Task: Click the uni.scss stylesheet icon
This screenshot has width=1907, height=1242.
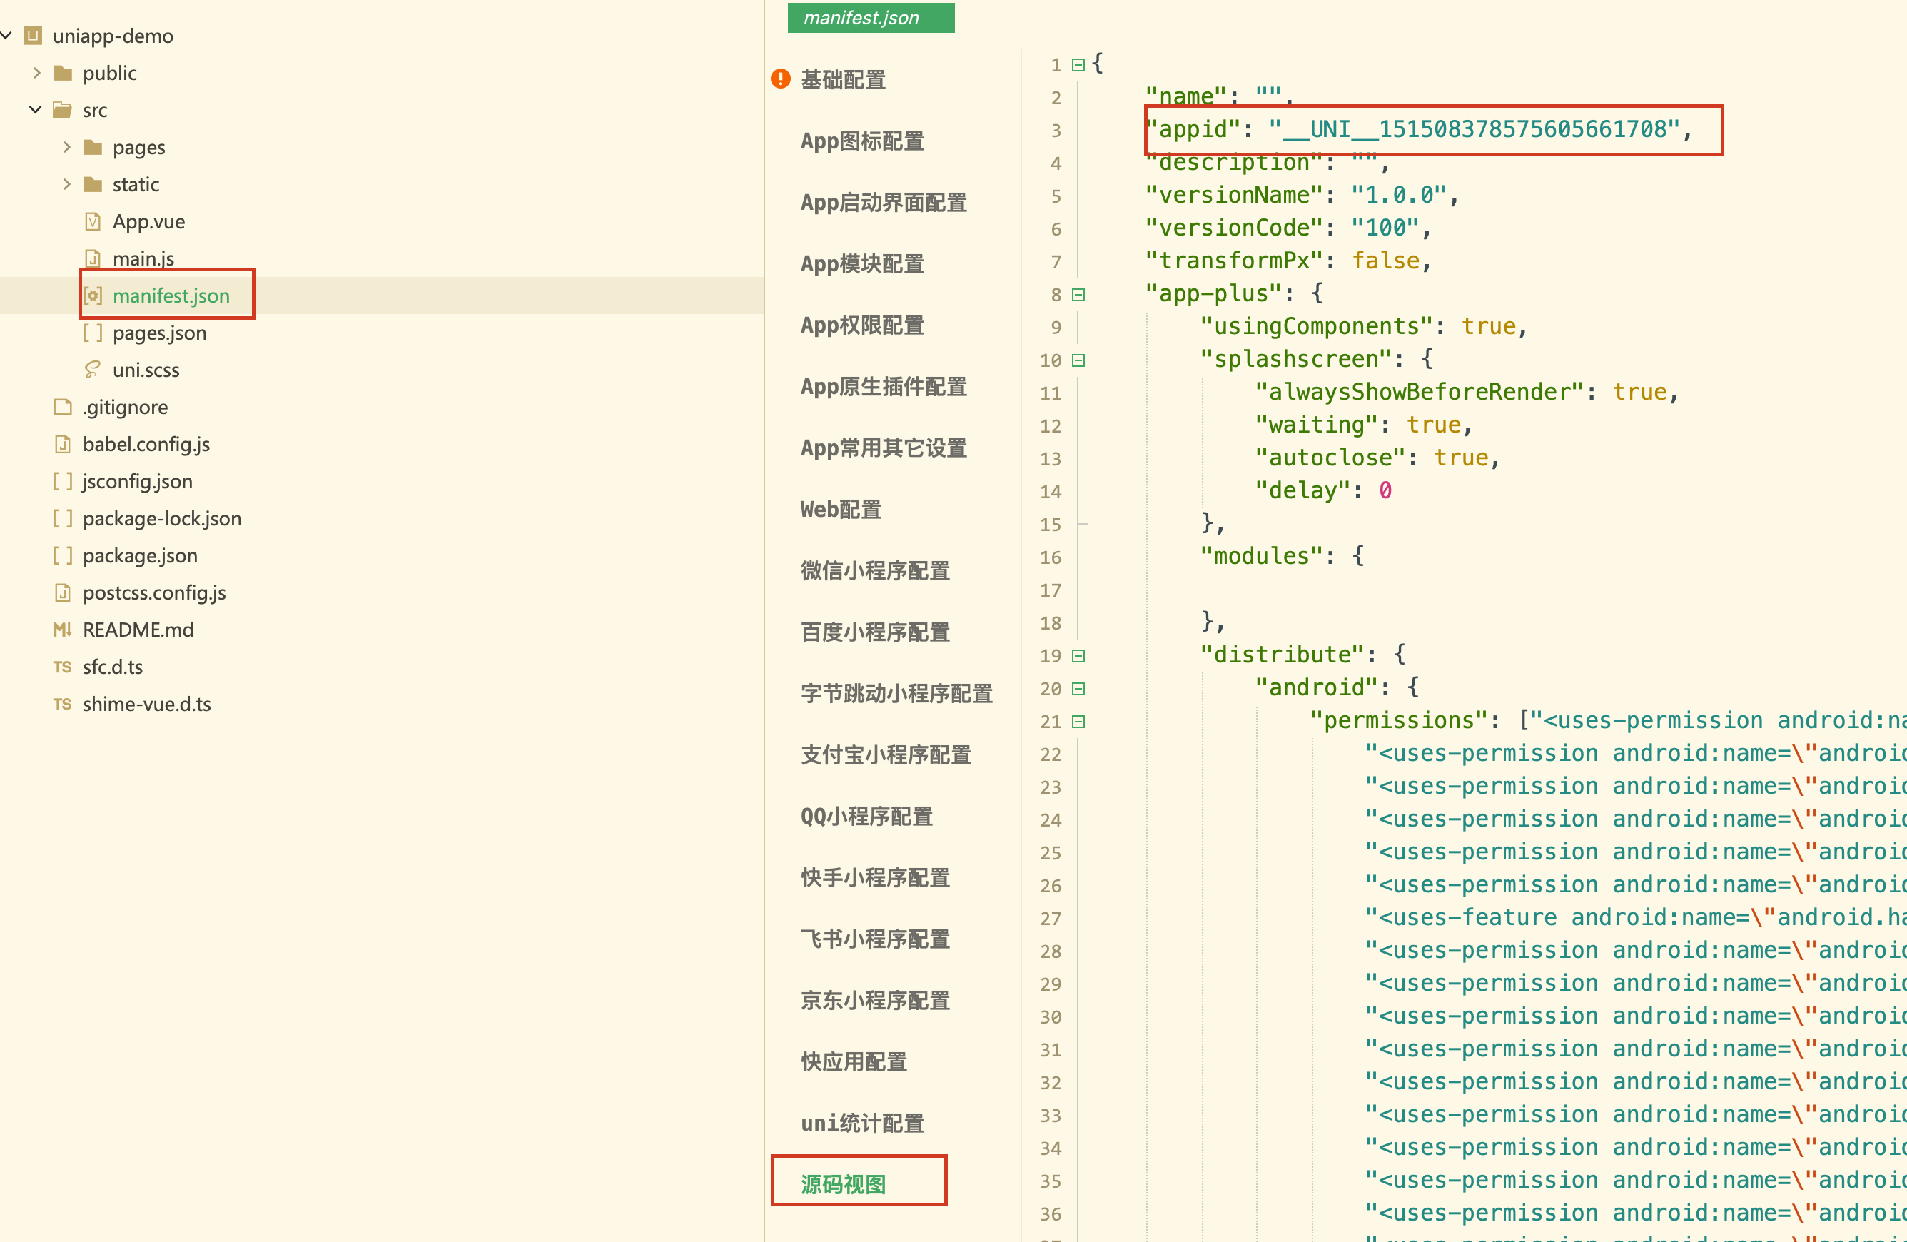Action: coord(93,370)
